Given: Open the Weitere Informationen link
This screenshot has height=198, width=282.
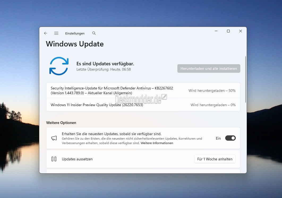Looking at the screenshot, I should pyautogui.click(x=157, y=143).
